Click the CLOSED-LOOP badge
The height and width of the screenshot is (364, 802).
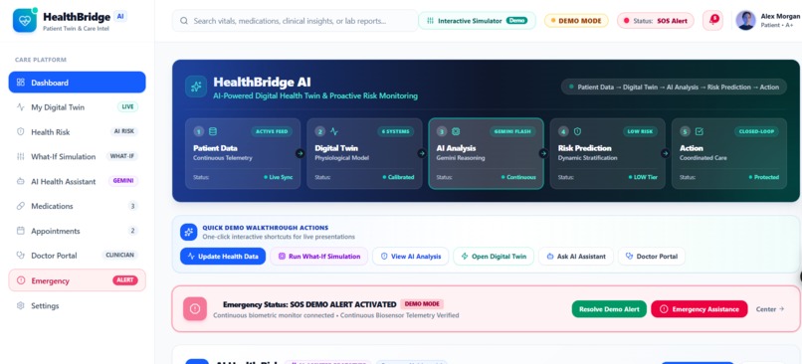tap(756, 131)
